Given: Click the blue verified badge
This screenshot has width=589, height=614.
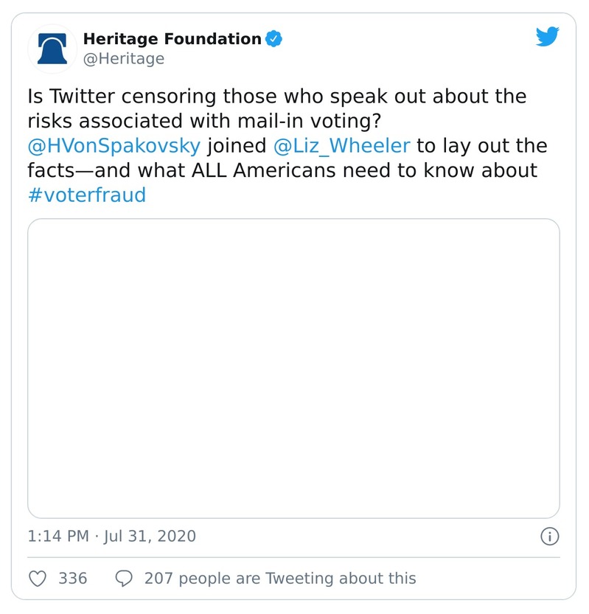Looking at the screenshot, I should click(x=274, y=39).
